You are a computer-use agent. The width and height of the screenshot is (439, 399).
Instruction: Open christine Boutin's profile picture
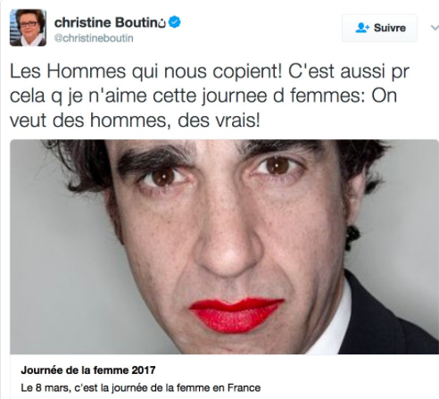28,28
